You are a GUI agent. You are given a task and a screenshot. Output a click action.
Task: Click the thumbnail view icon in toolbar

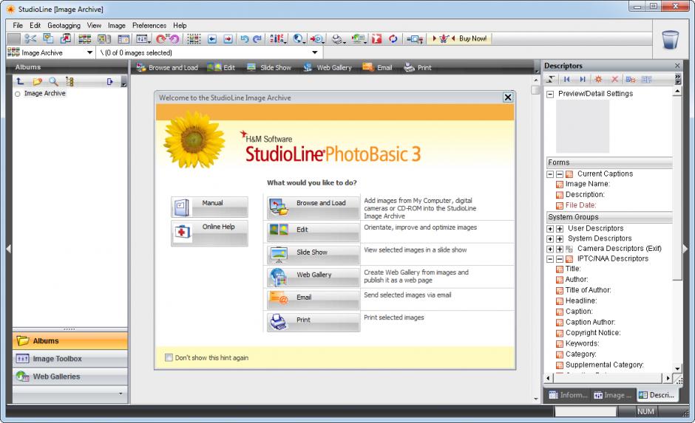pos(85,39)
